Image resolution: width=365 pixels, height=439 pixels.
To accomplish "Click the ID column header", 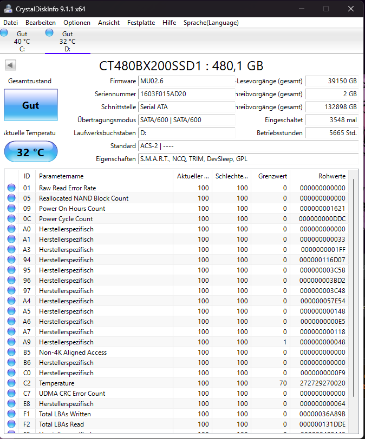I will [x=27, y=176].
